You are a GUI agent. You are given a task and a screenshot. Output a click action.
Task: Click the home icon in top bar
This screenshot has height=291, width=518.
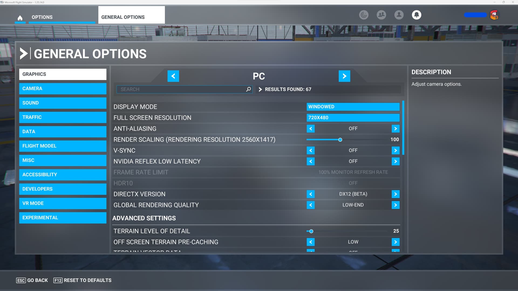(x=20, y=18)
